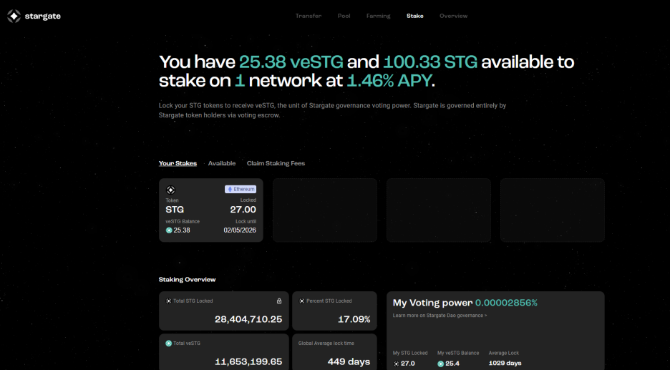Click the teal icon beside Total veSTG
The height and width of the screenshot is (370, 670).
pyautogui.click(x=168, y=343)
